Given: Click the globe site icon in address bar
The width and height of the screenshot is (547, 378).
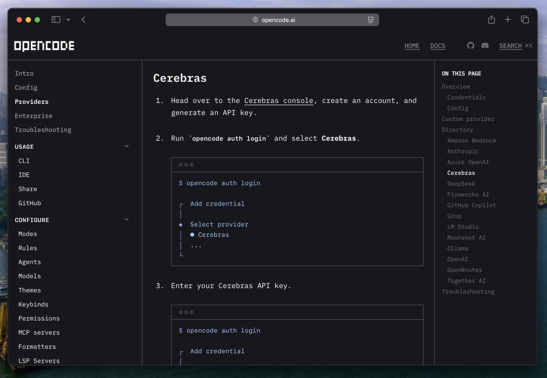Looking at the screenshot, I should pyautogui.click(x=255, y=20).
